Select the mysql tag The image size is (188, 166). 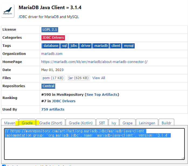128,46
